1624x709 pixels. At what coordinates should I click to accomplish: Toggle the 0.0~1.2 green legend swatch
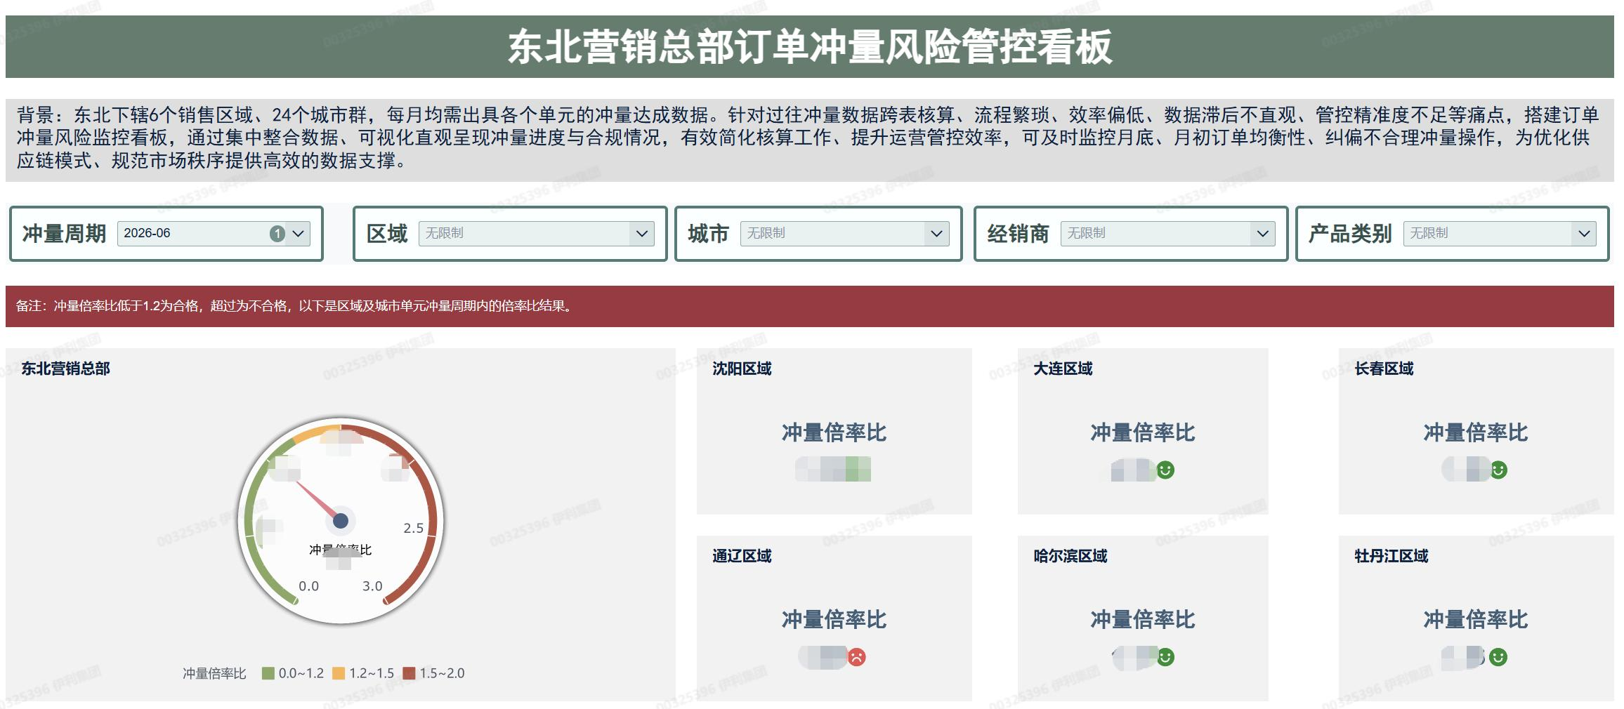click(268, 673)
